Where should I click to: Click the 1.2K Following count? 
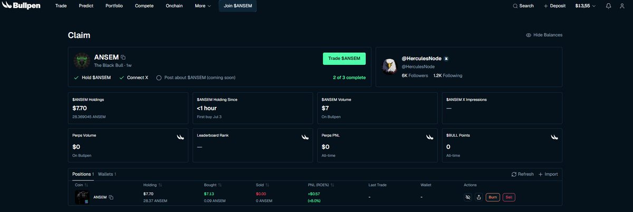448,76
